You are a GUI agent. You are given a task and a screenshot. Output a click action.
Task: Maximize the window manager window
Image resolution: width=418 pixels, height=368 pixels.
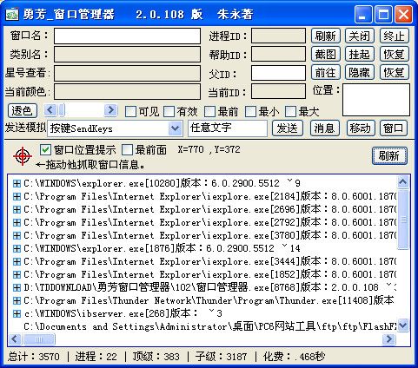coord(383,14)
